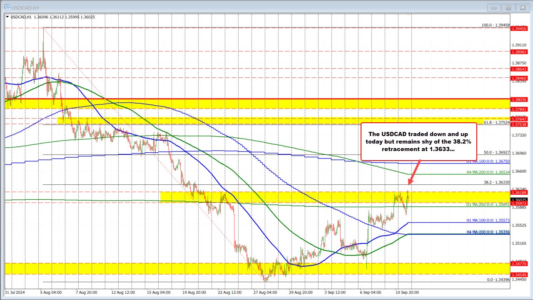Collapse the USDCAD,H1 quote line via the arrow
Screen dimensions: 533x300
7,17
